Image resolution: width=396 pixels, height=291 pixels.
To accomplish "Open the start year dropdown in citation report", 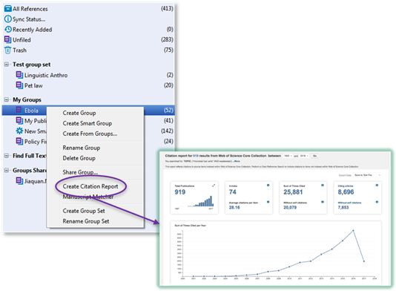I will coord(288,156).
